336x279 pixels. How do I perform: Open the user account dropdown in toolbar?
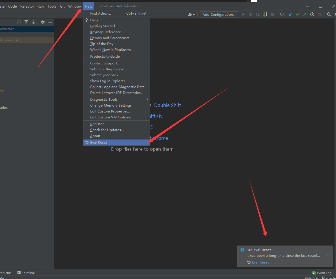point(191,14)
